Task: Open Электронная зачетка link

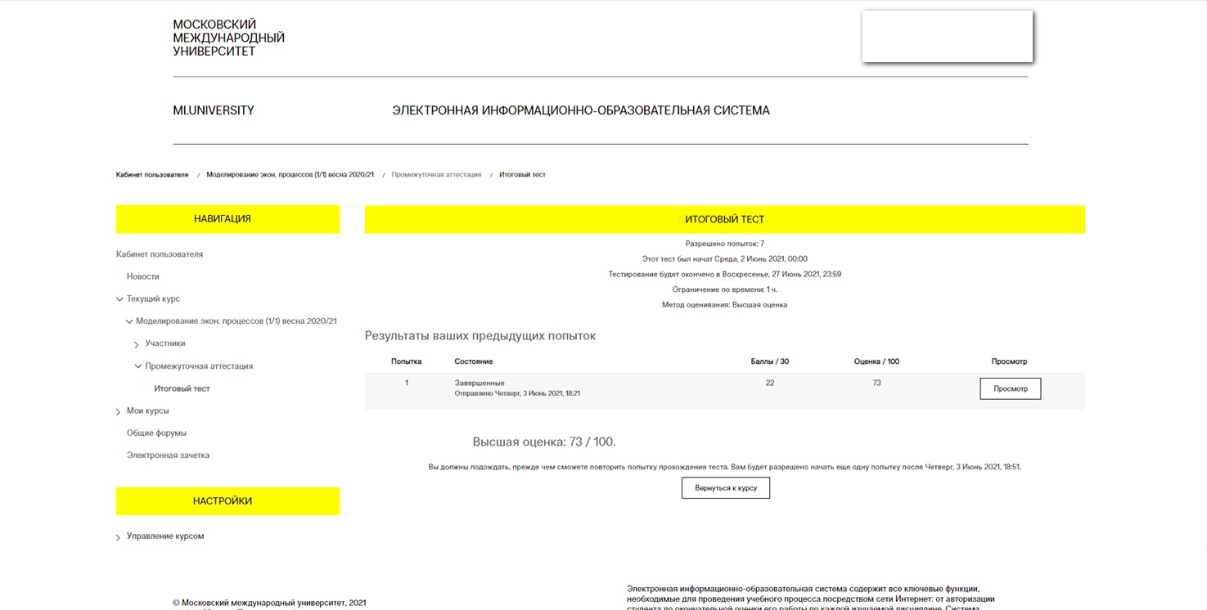Action: 168,455
